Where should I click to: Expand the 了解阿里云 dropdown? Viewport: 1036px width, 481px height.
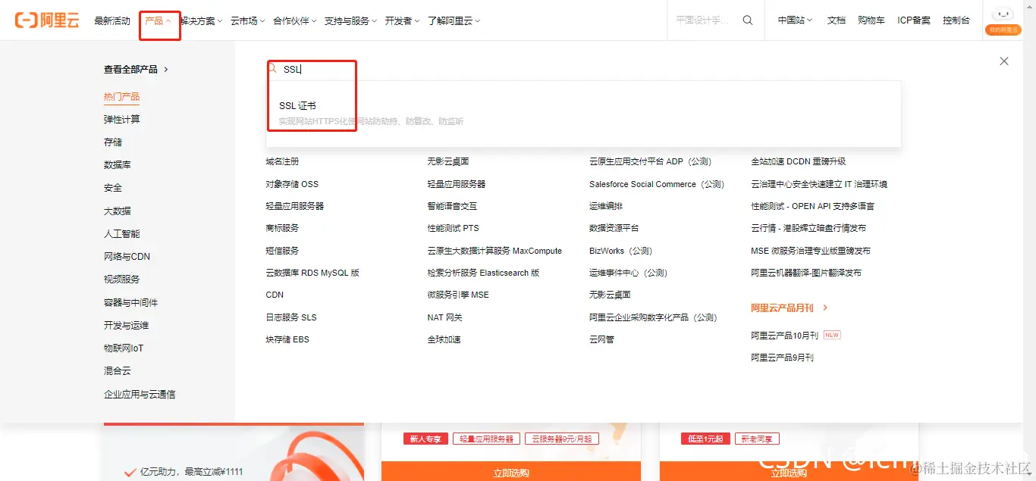coord(454,20)
